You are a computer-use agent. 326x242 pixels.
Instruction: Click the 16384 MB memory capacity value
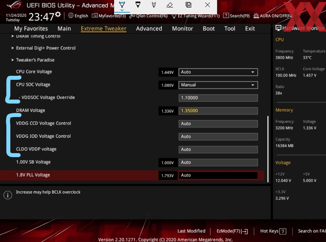pos(284,146)
